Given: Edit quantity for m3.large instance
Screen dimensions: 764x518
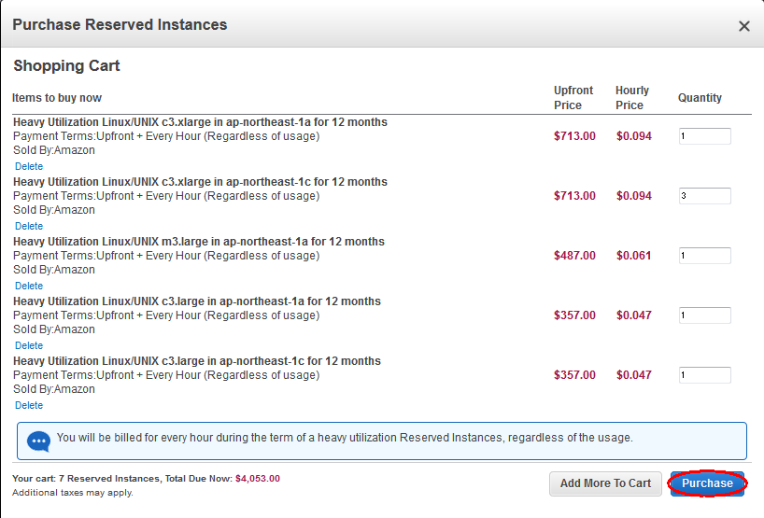Looking at the screenshot, I should tap(704, 256).
